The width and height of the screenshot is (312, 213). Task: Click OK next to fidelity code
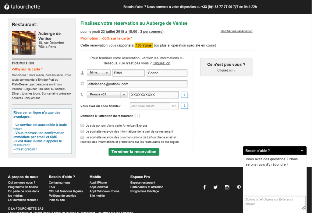tap(174, 106)
